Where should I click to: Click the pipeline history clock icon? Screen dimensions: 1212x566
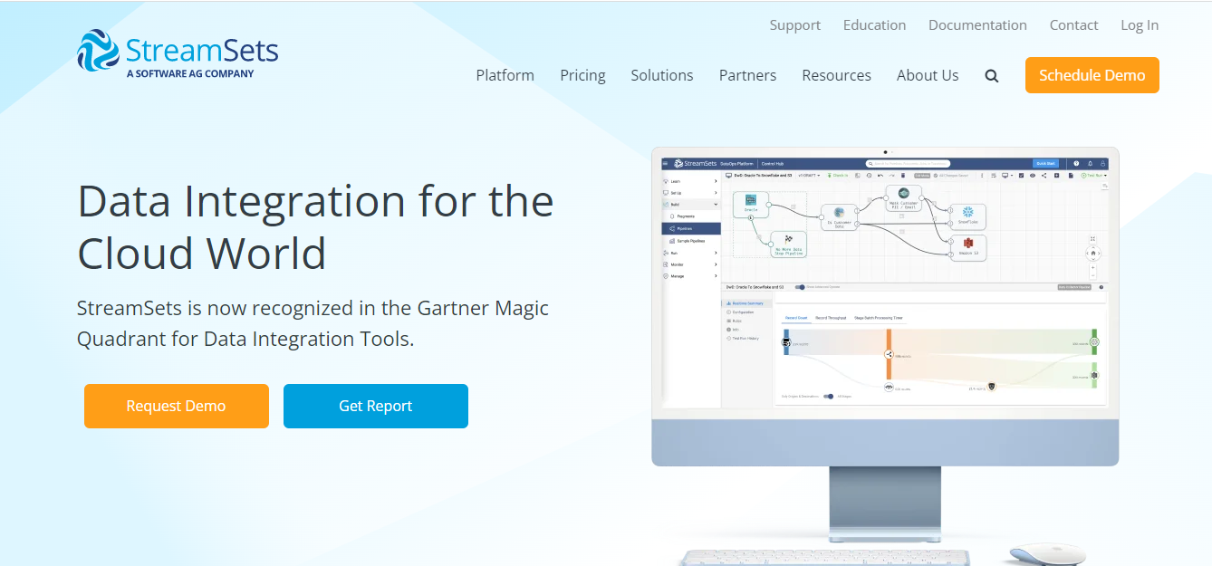(x=869, y=175)
